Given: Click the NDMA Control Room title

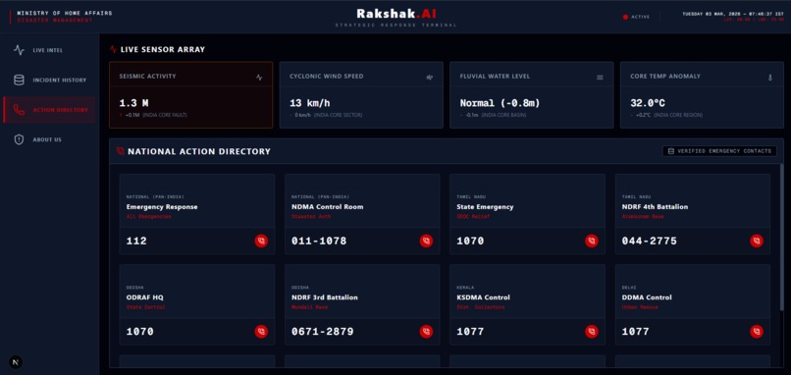Looking at the screenshot, I should tap(328, 207).
